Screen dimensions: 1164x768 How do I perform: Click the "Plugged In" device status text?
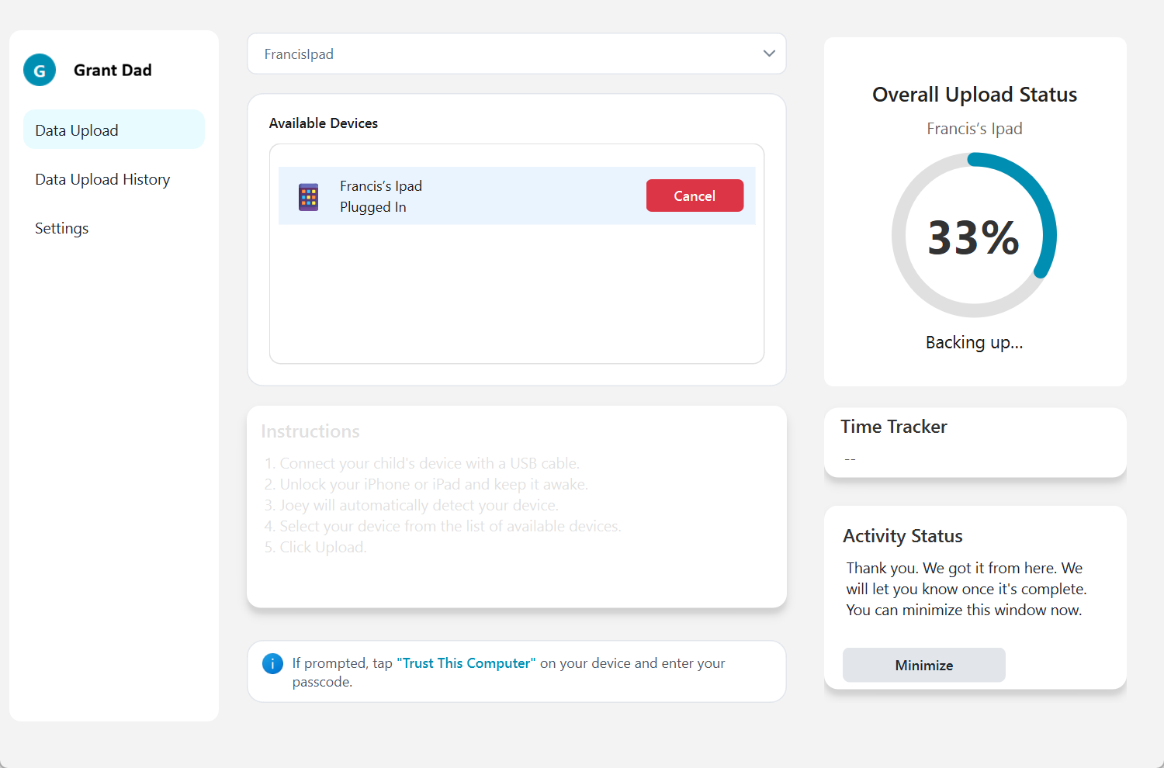373,207
